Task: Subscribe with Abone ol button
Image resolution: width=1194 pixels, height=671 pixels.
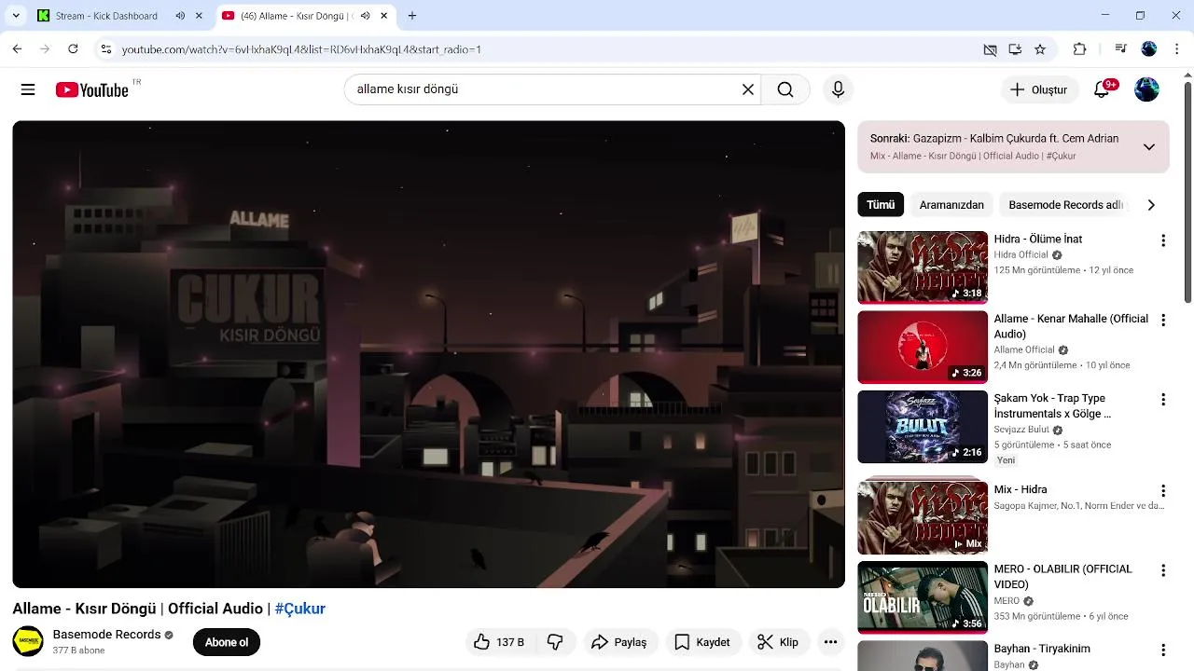Action: 227,642
